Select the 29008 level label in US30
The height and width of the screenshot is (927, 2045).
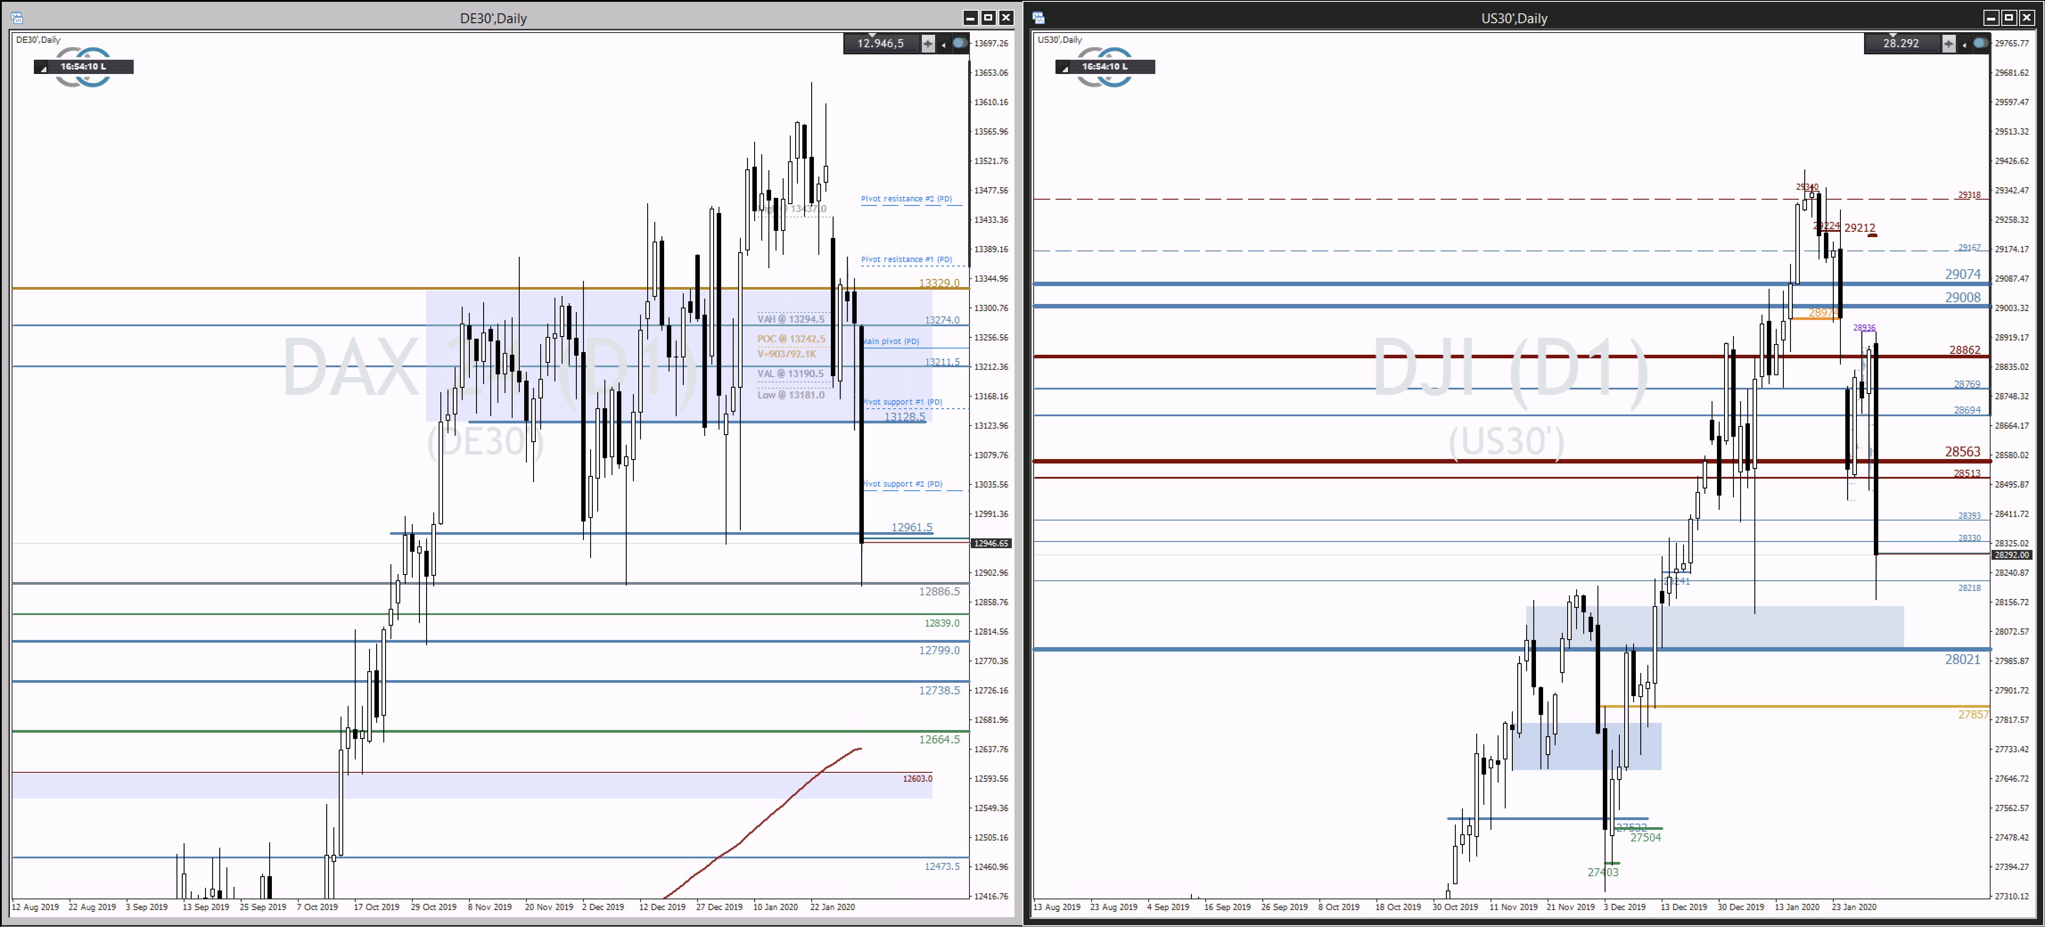click(x=1963, y=297)
